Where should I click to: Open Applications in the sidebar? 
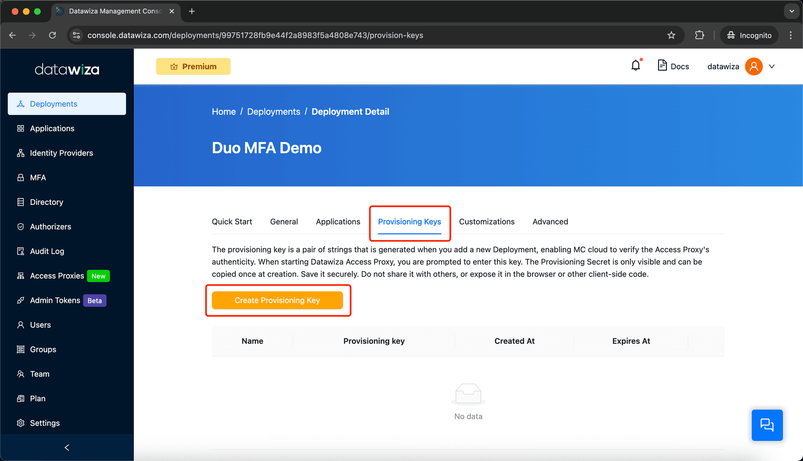pos(67,129)
